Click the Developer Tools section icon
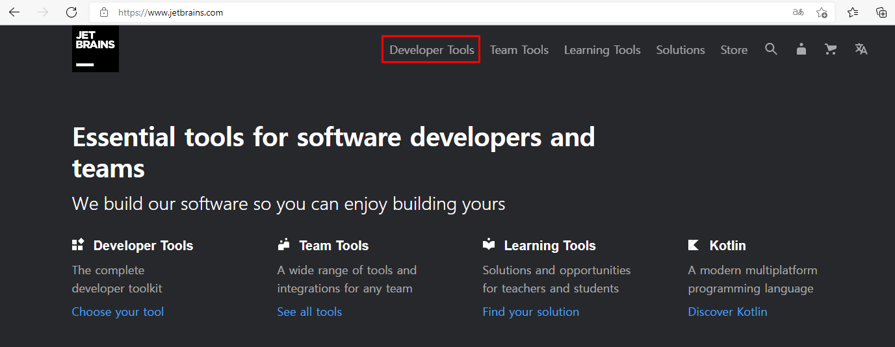 78,245
